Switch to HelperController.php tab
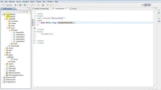This screenshot has width=161, height=90. (x=42, y=9)
